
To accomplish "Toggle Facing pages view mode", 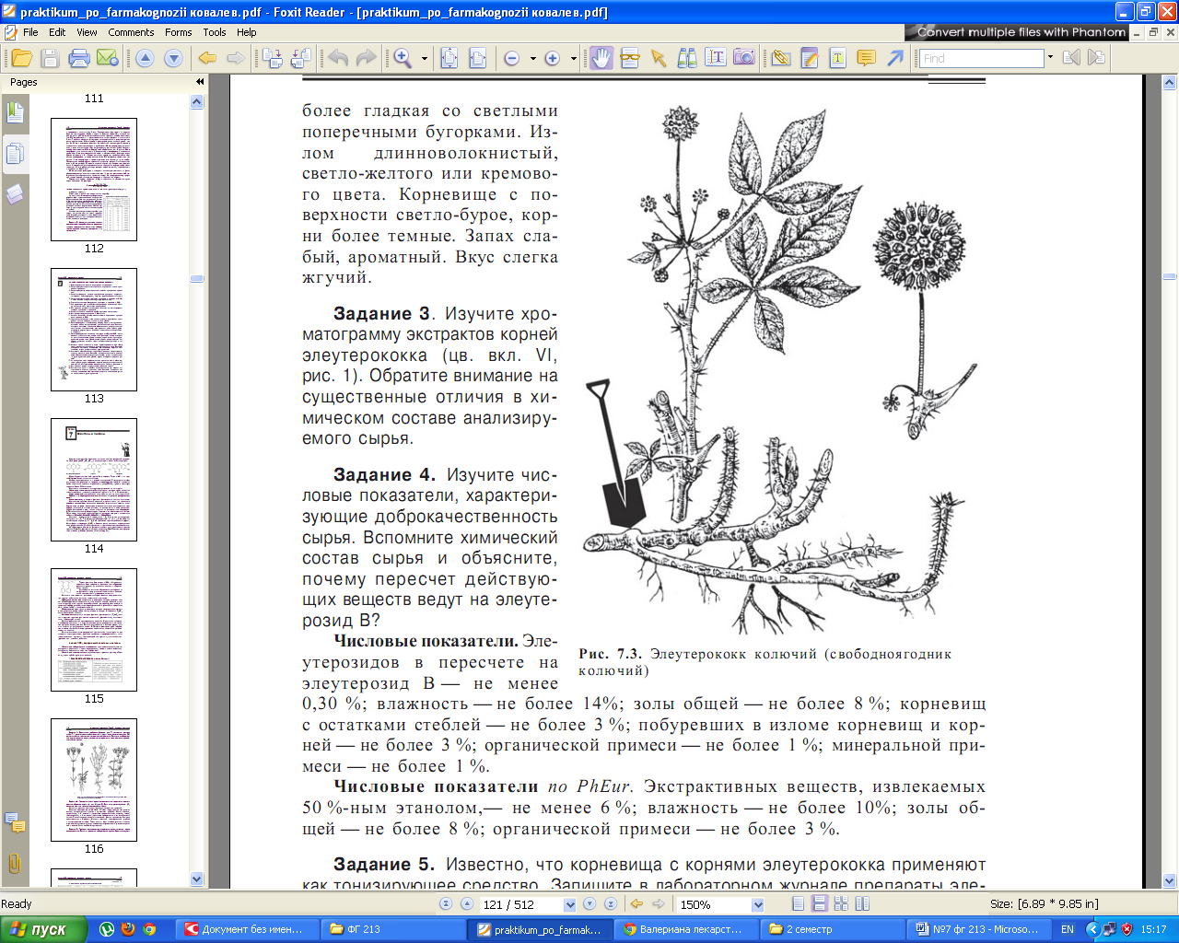I will 862,904.
